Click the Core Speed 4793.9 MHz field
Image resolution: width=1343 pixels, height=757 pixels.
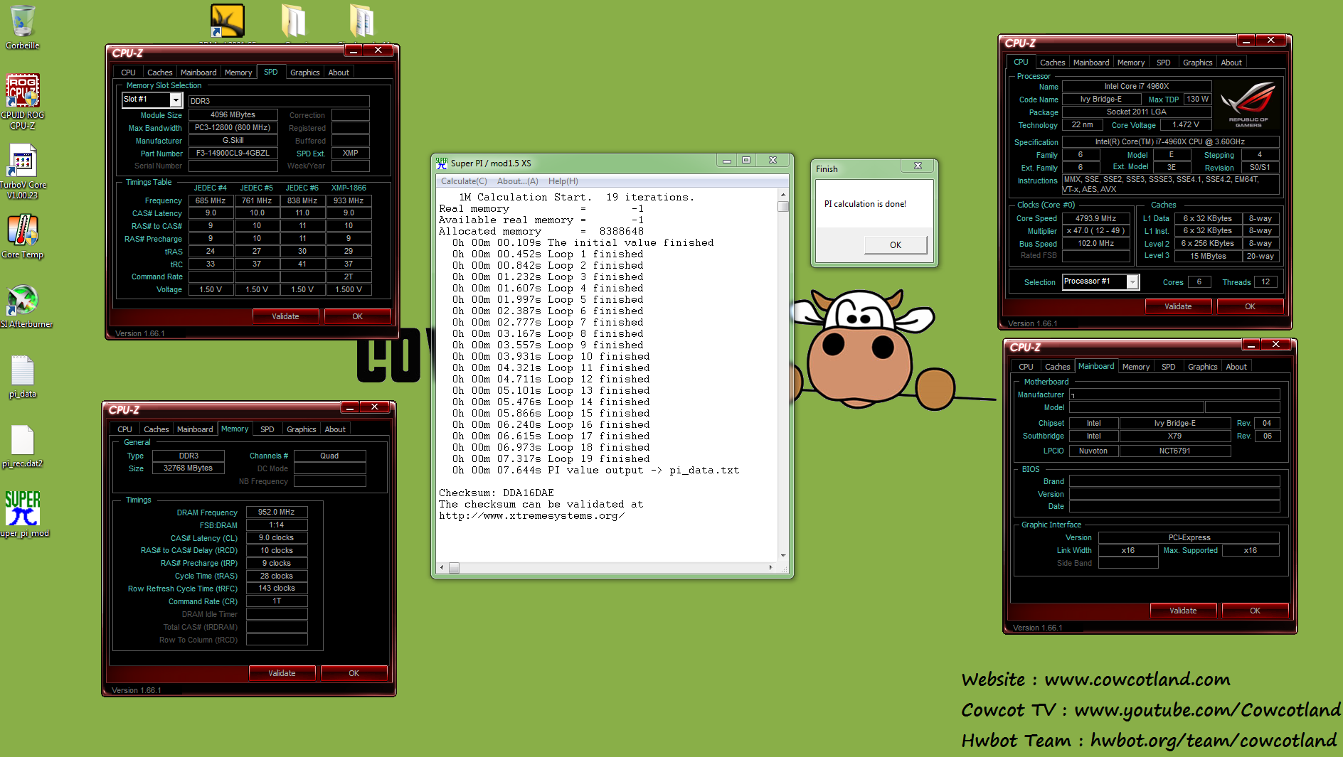click(x=1095, y=219)
